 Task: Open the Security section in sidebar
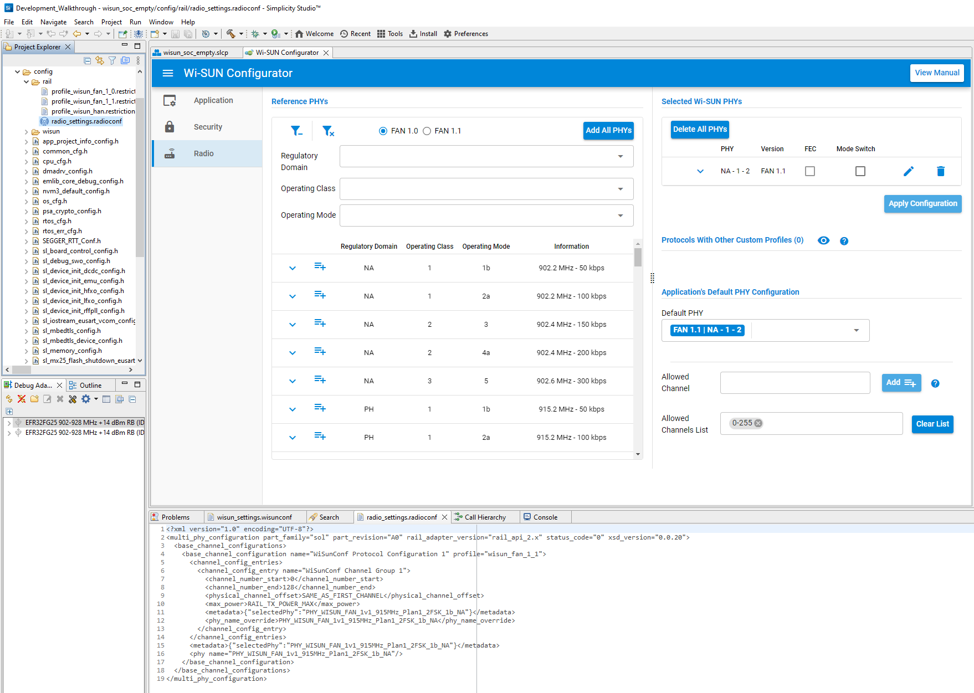tap(208, 127)
